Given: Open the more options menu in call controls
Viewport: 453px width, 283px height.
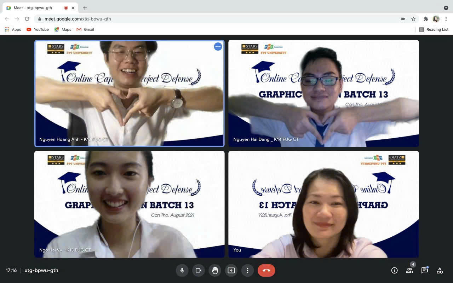Looking at the screenshot, I should tap(247, 270).
